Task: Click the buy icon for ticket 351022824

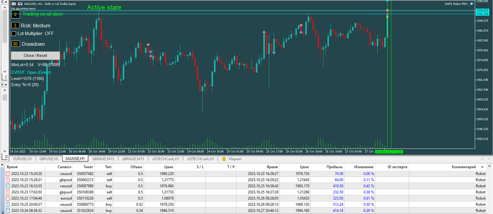Action: (8, 211)
